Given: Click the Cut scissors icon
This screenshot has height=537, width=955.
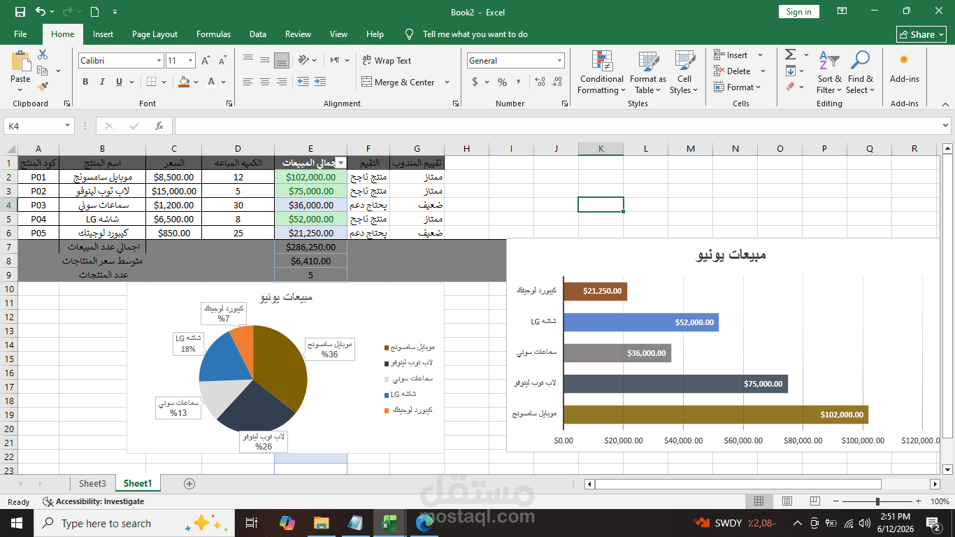Looking at the screenshot, I should (x=43, y=55).
